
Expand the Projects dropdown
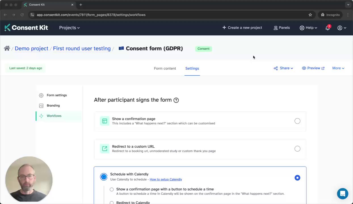click(x=69, y=28)
